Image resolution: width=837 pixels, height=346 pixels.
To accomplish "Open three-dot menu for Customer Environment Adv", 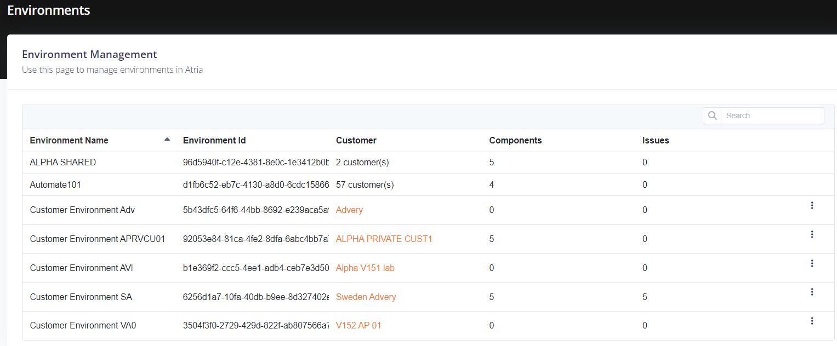I will click(812, 205).
